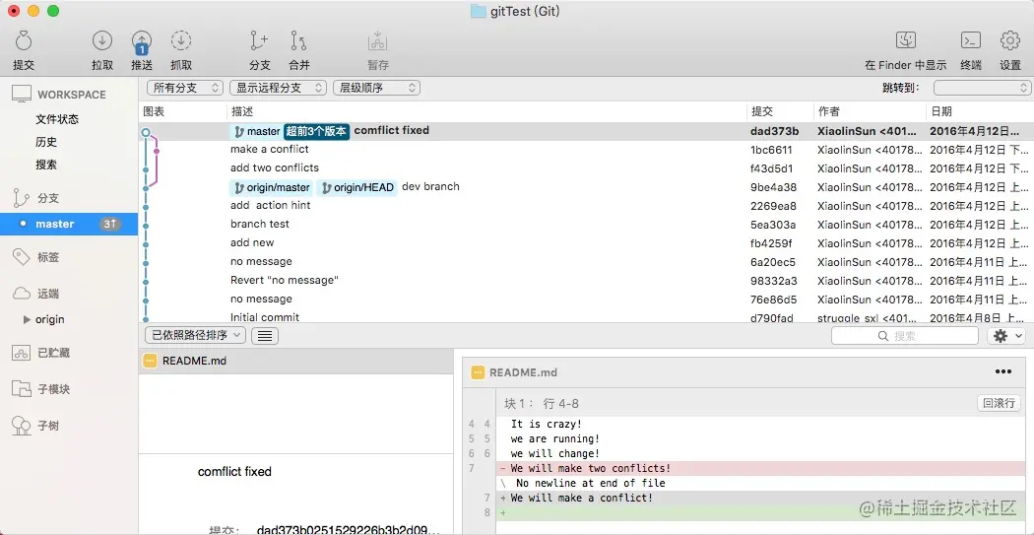Open the 层级顺序 ordering dropdown
The width and height of the screenshot is (1034, 535).
coord(376,88)
